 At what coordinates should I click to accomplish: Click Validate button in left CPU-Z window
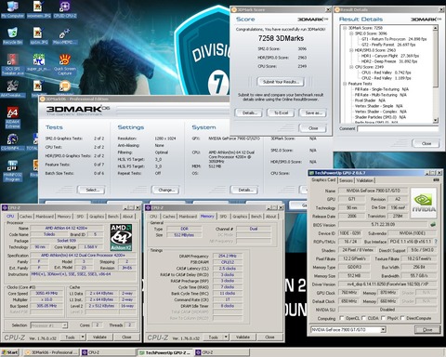tap(99, 337)
